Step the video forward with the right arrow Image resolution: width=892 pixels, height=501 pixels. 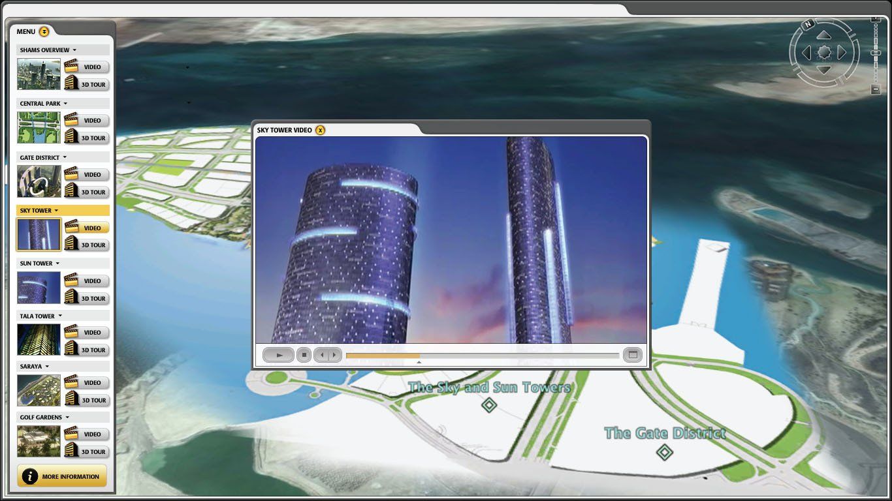tap(334, 355)
